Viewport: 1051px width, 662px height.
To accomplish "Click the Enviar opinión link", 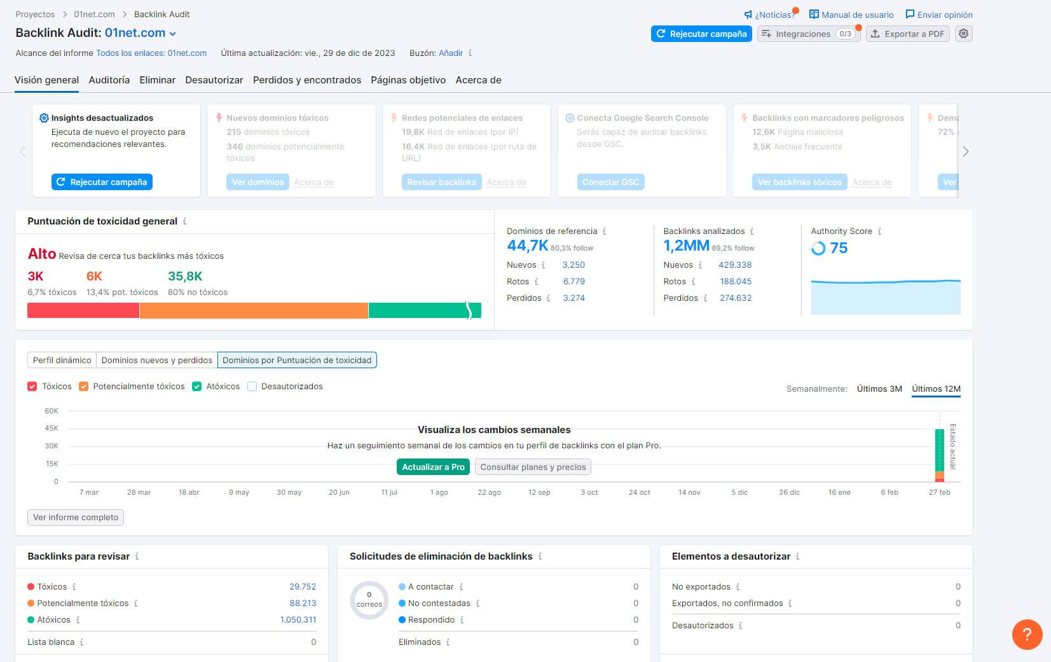I will pos(939,15).
